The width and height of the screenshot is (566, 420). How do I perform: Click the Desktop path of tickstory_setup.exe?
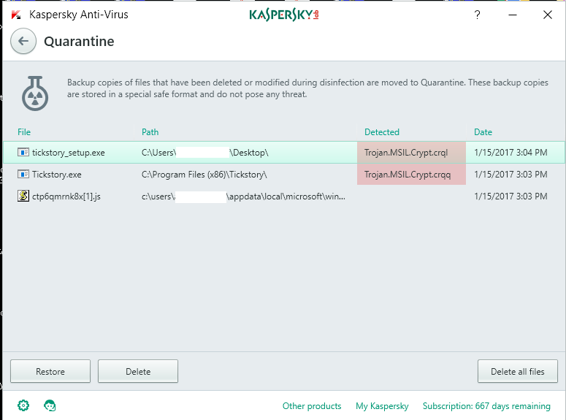click(205, 153)
